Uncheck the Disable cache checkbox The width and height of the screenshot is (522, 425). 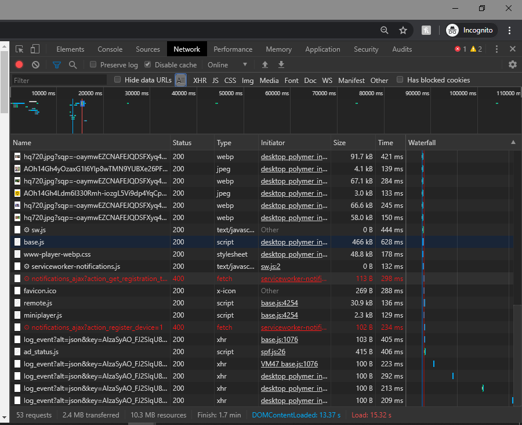click(x=148, y=65)
